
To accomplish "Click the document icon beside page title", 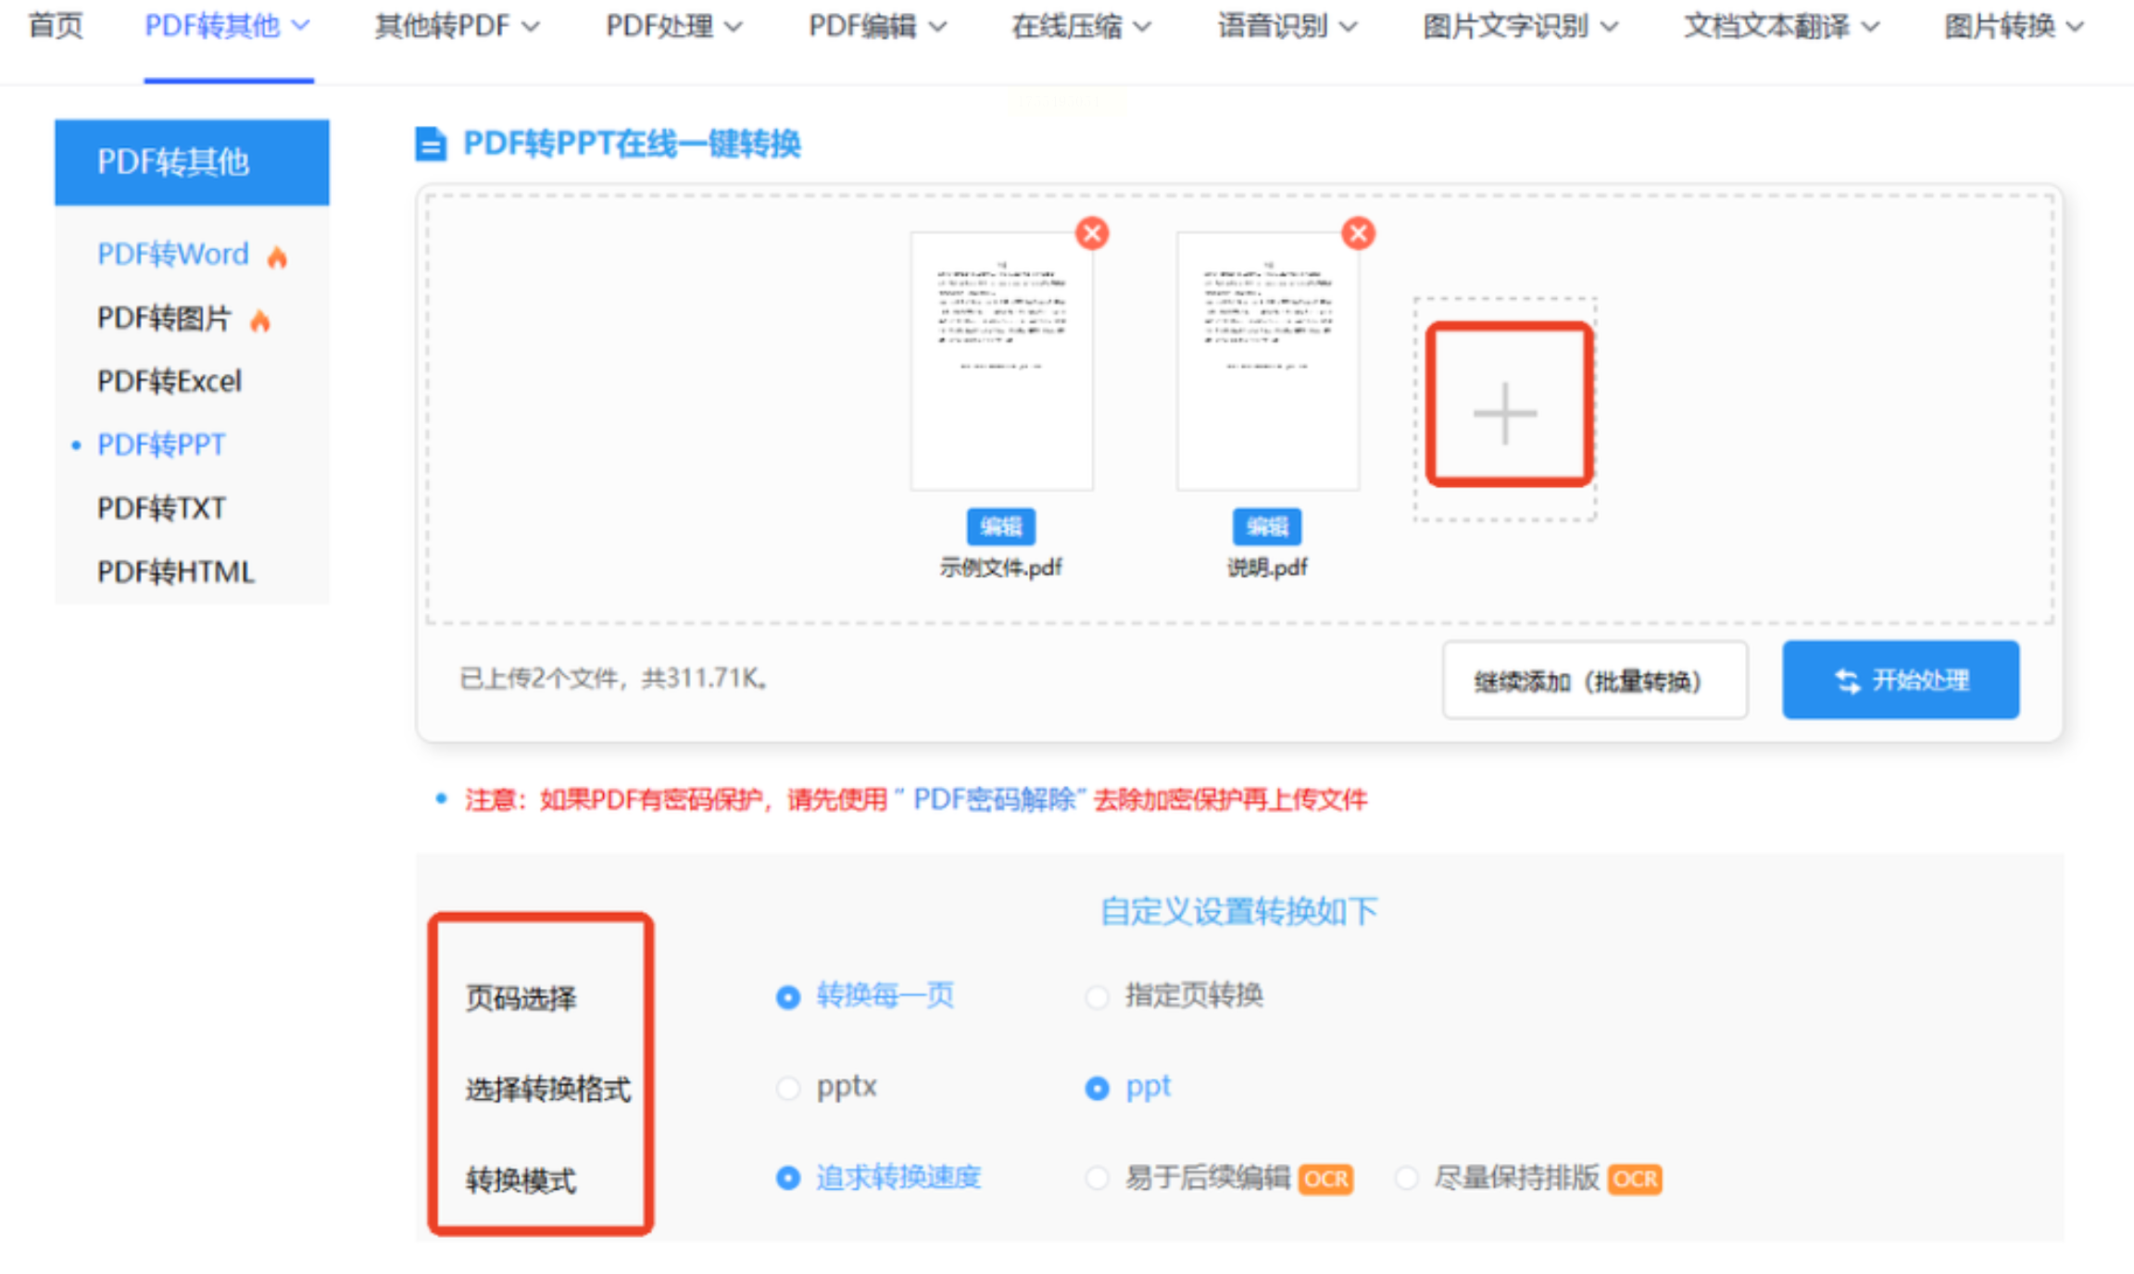I will [431, 144].
